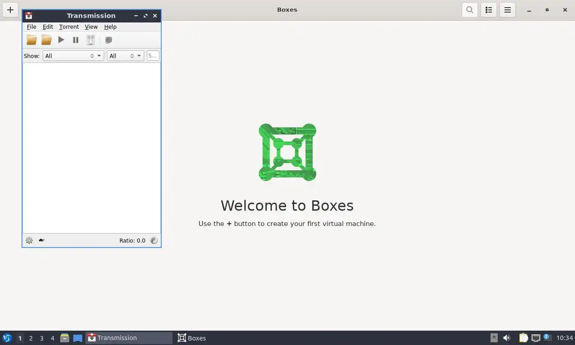This screenshot has height=345, width=575.
Task: Select the Transmission taskbar entry
Action: click(129, 338)
